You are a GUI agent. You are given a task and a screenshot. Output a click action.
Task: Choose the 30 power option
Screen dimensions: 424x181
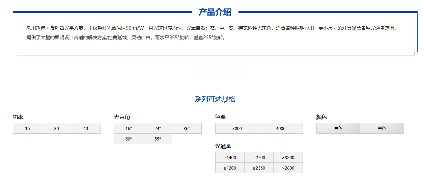[x=56, y=129]
